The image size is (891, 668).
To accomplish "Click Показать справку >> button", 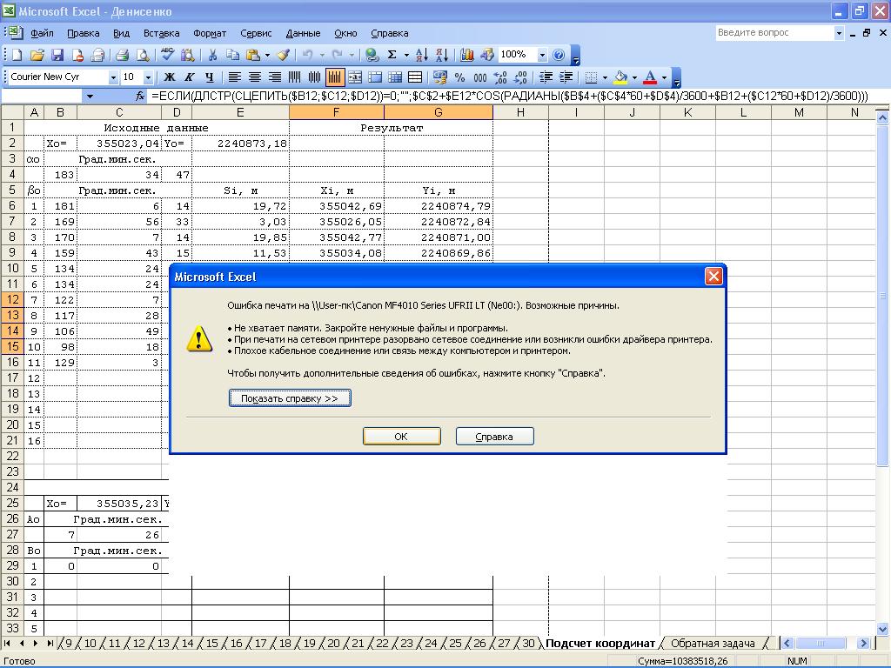I will pyautogui.click(x=290, y=398).
